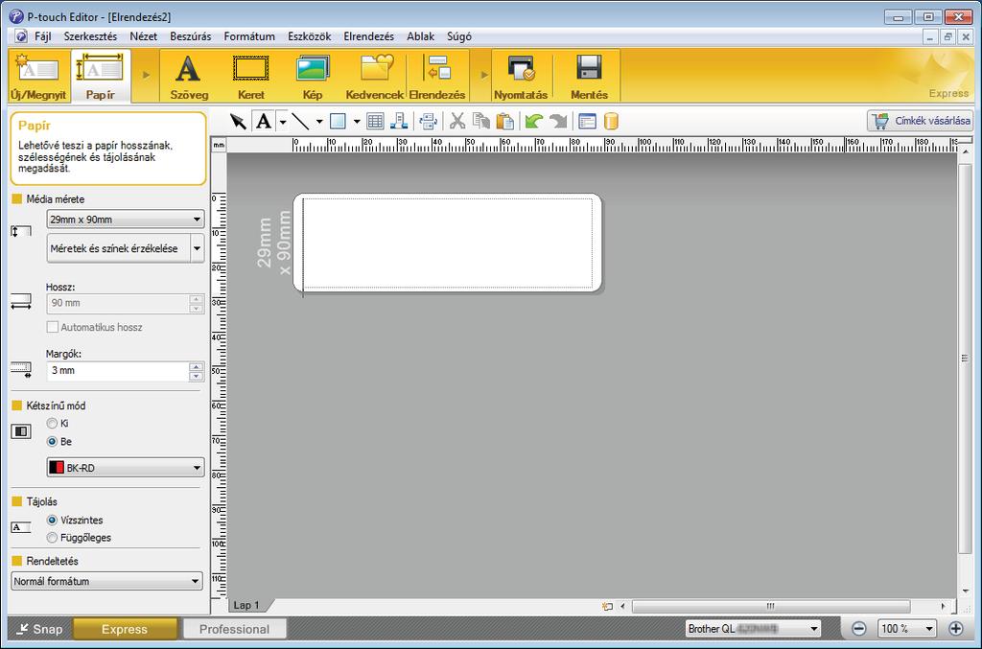
Task: Zoom out with minus button
Action: pos(858,628)
